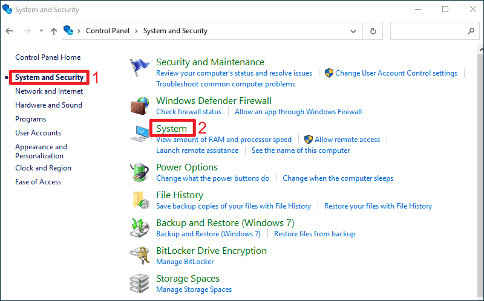Open Clock and Region category
The image size is (484, 301).
click(43, 168)
